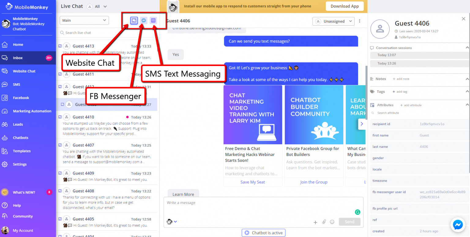
Task: Open the emoji picker in the message box
Action: coord(332,222)
